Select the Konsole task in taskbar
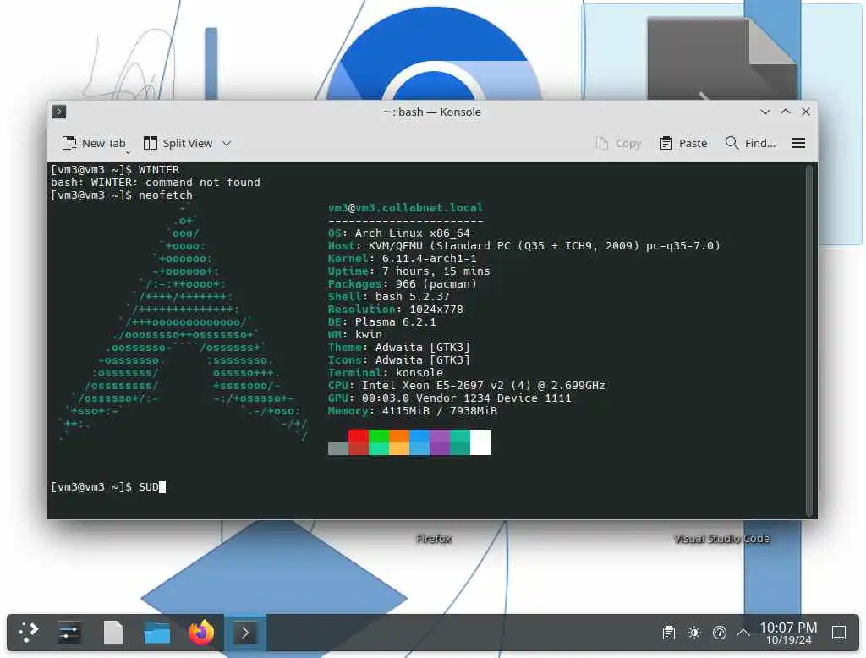 [245, 632]
